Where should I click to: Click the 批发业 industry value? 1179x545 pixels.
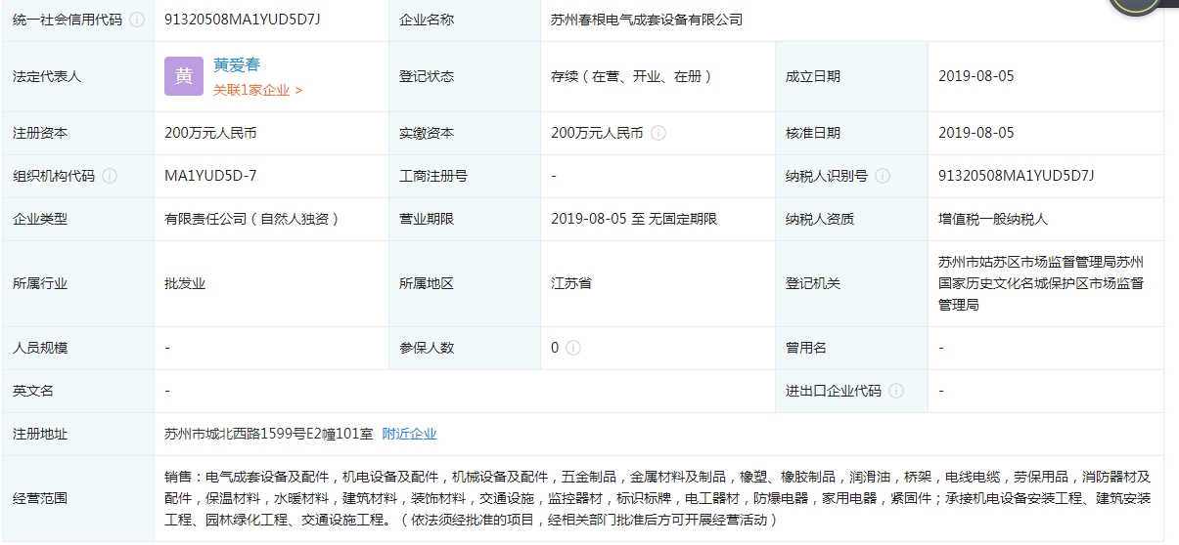(x=185, y=283)
